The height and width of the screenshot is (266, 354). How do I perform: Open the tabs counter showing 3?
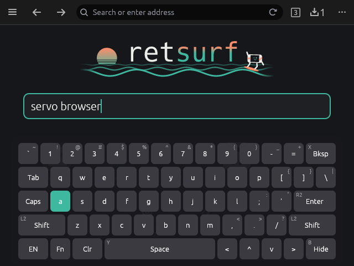(x=295, y=12)
